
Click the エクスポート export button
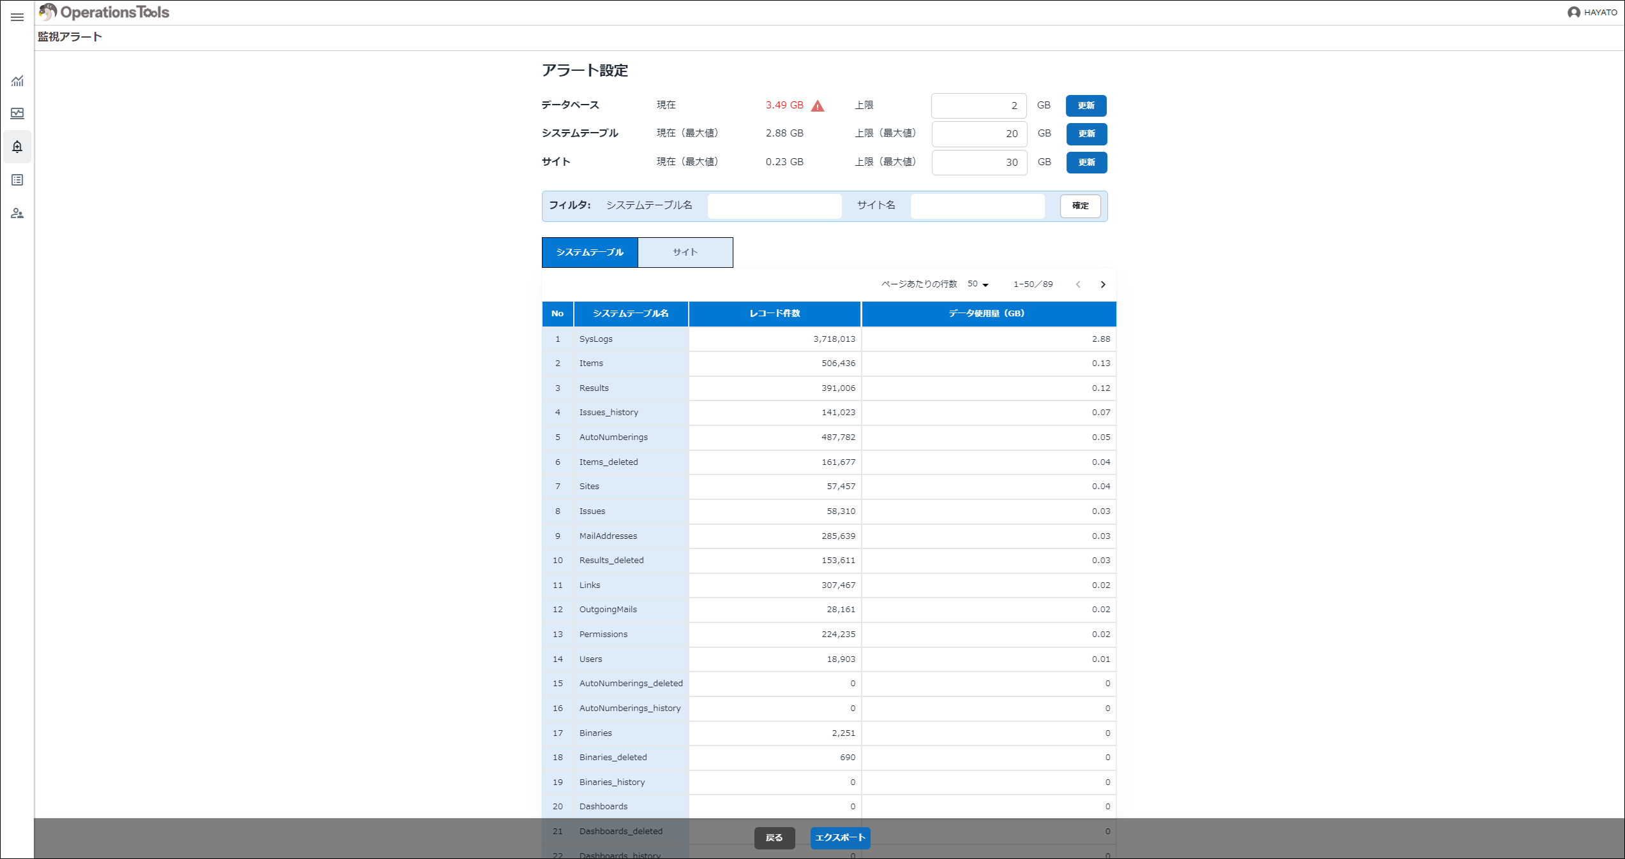pos(840,838)
